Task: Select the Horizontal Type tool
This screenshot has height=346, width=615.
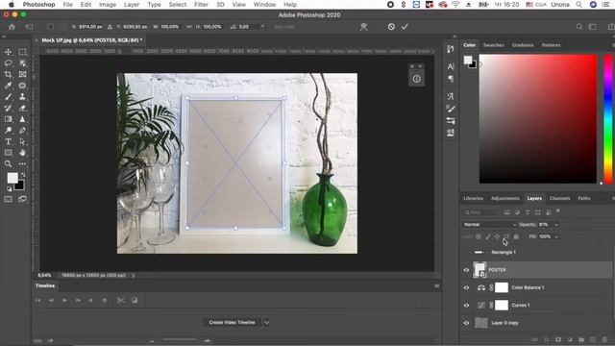Action: [8, 141]
